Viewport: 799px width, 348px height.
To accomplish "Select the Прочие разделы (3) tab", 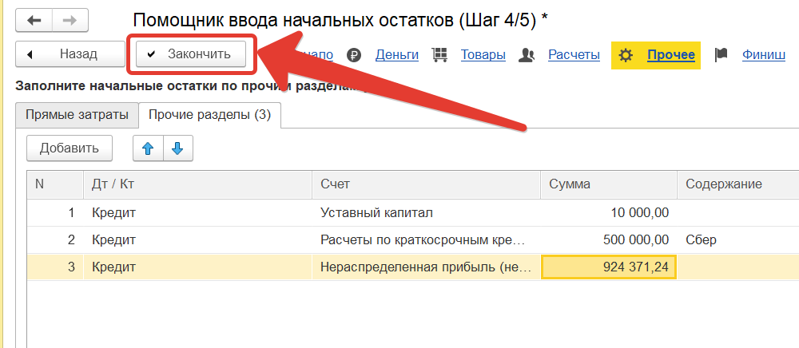I will 210,115.
